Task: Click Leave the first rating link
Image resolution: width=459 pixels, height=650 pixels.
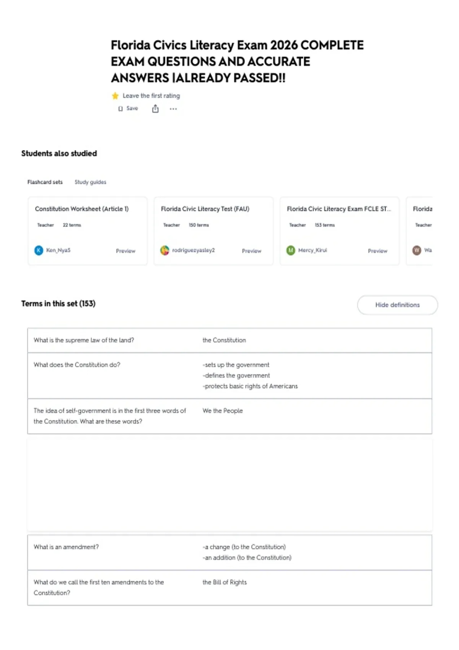Action: click(151, 96)
